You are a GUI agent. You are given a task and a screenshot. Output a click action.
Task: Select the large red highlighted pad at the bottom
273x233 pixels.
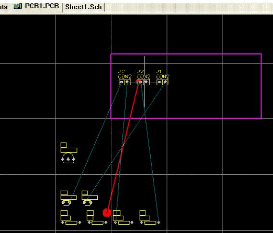(106, 213)
